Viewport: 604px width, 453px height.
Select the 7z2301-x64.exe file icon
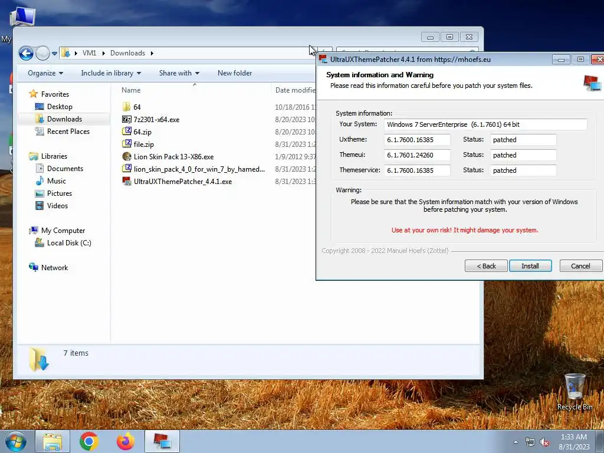[x=126, y=119]
